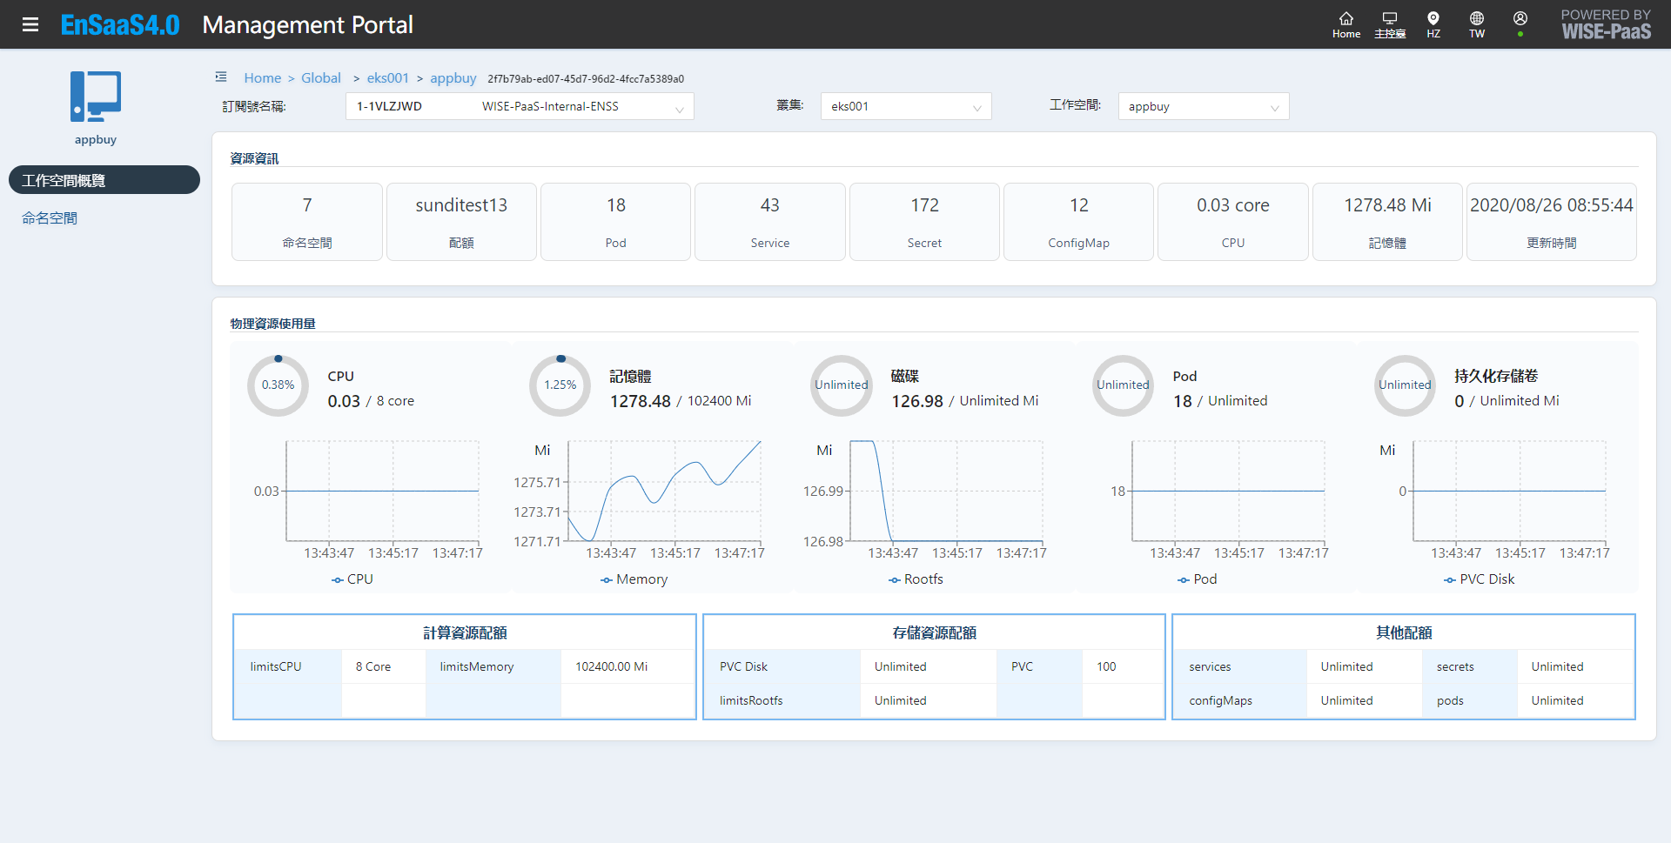Click the Pod count line chart
This screenshot has width=1671, height=843.
(x=1229, y=492)
